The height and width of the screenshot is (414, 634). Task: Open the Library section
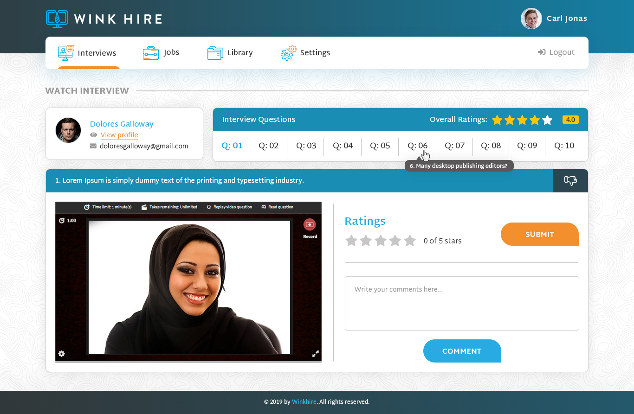point(230,53)
